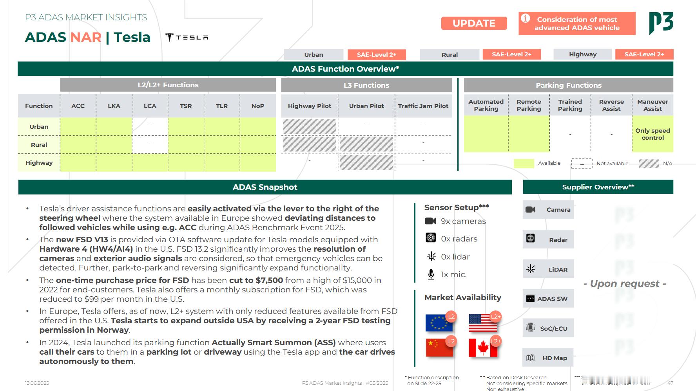
Task: Click the Consideration of most advanced ADAS vehicle badge
Action: pyautogui.click(x=577, y=23)
